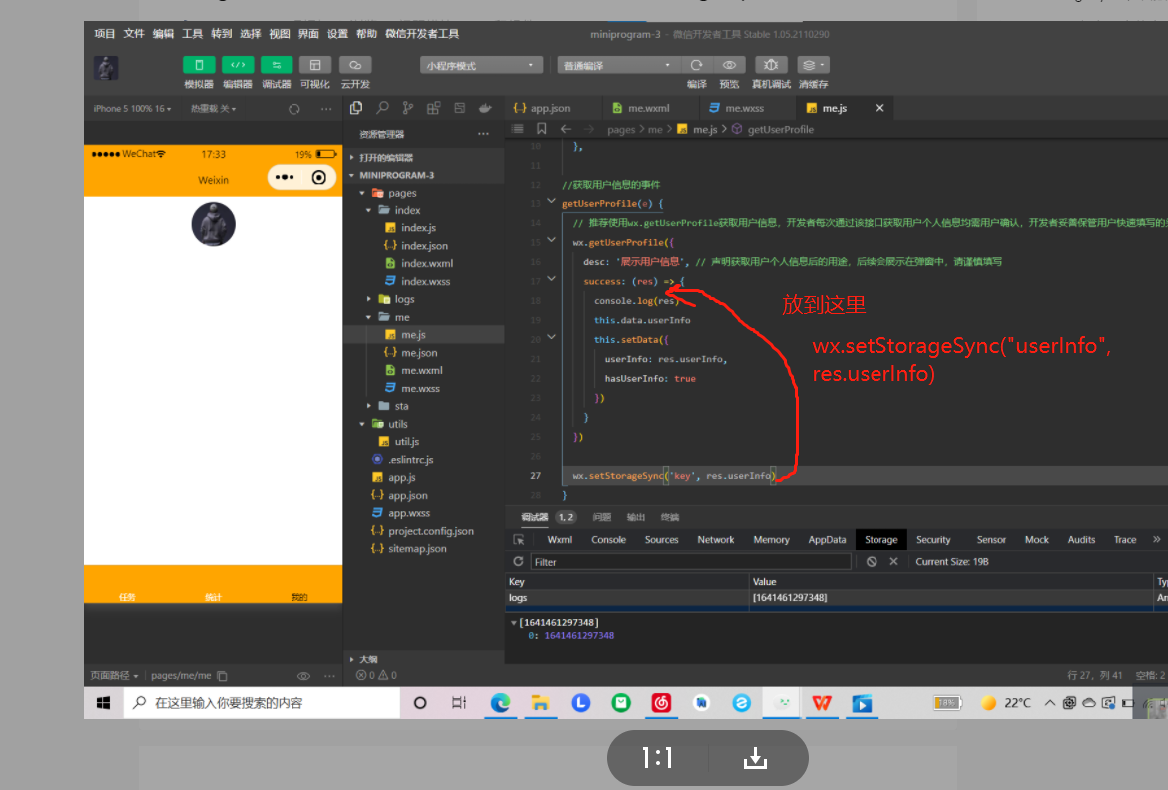Viewport: 1168px width, 790px height.
Task: Refresh the Storage panel
Action: point(518,562)
